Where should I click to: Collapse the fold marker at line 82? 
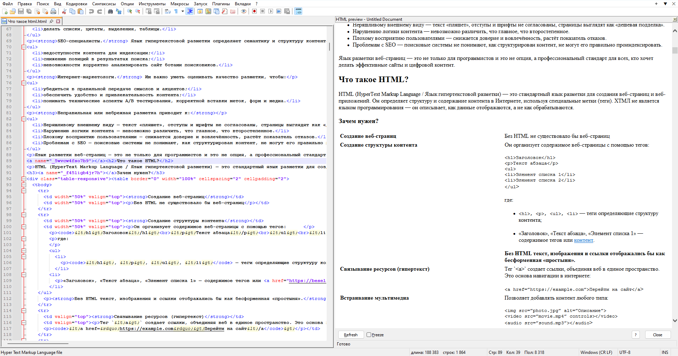(x=24, y=119)
